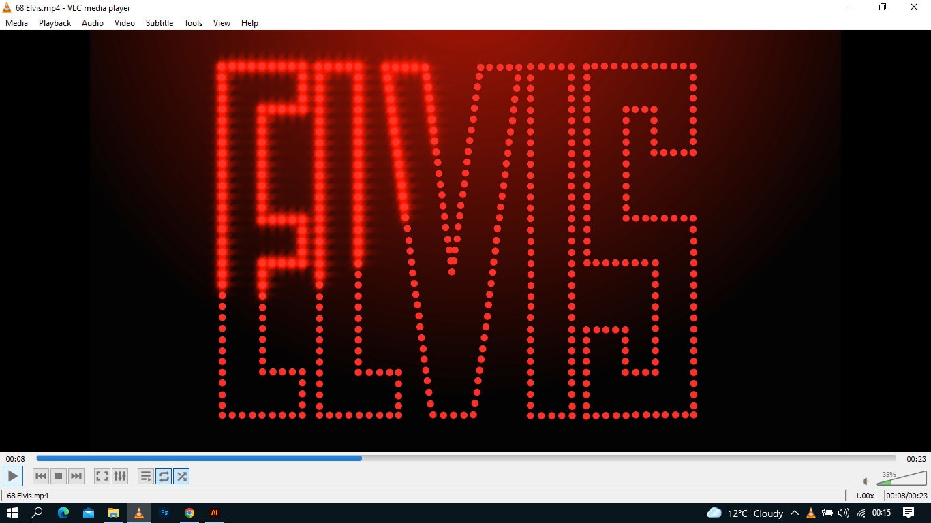Jump to previous media track

click(x=41, y=476)
